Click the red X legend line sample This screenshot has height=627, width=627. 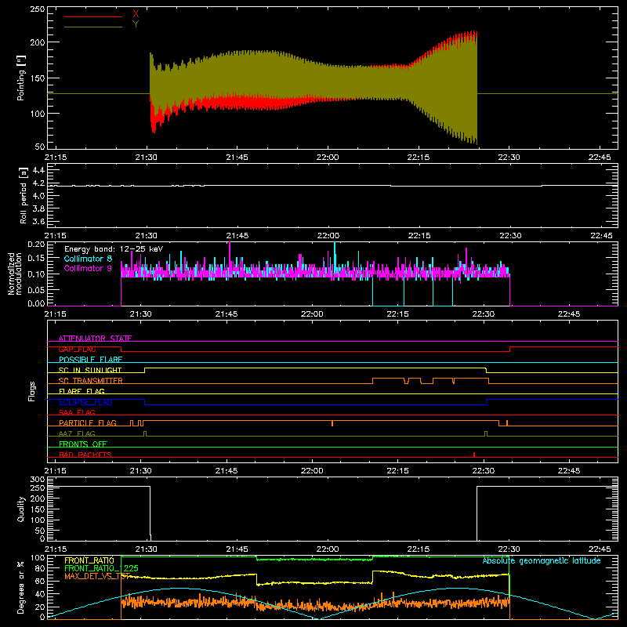93,16
